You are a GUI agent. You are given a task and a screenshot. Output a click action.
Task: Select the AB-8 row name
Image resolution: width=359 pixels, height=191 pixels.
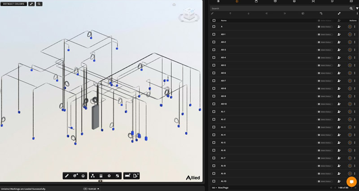223,89
